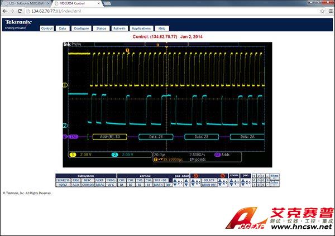Image resolution: width=335 pixels, height=236 pixels.
Task: Click the large down arrow under pan
Action: 243,185
